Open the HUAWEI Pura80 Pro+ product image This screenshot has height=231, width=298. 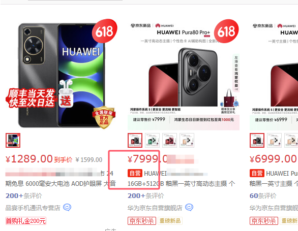click(x=184, y=75)
